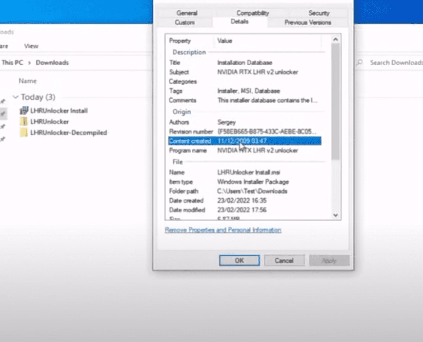
Task: Click the Name column header in Explorer
Action: point(27,81)
